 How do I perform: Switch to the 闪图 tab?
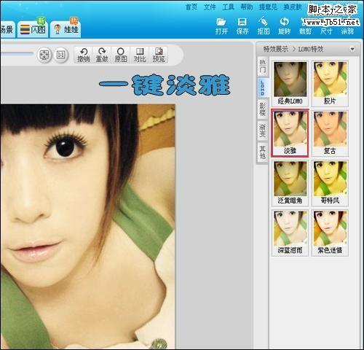click(x=33, y=29)
